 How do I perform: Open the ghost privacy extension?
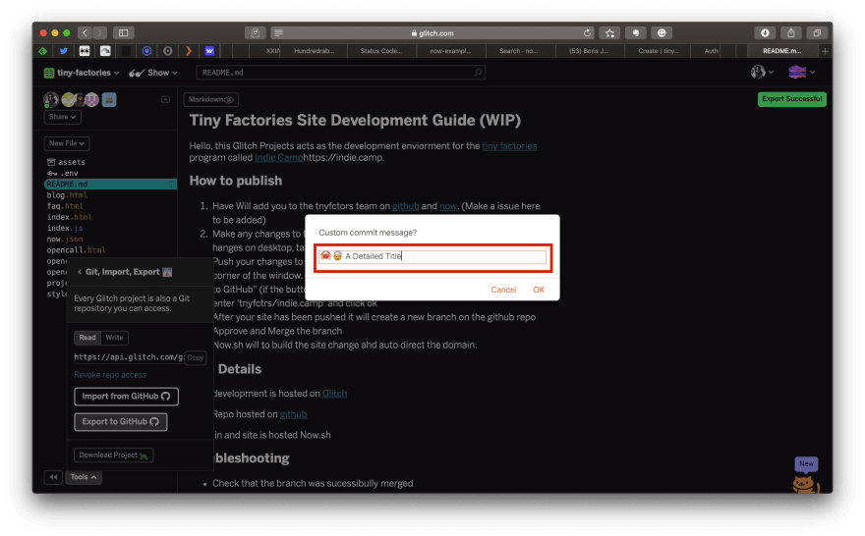[x=256, y=33]
